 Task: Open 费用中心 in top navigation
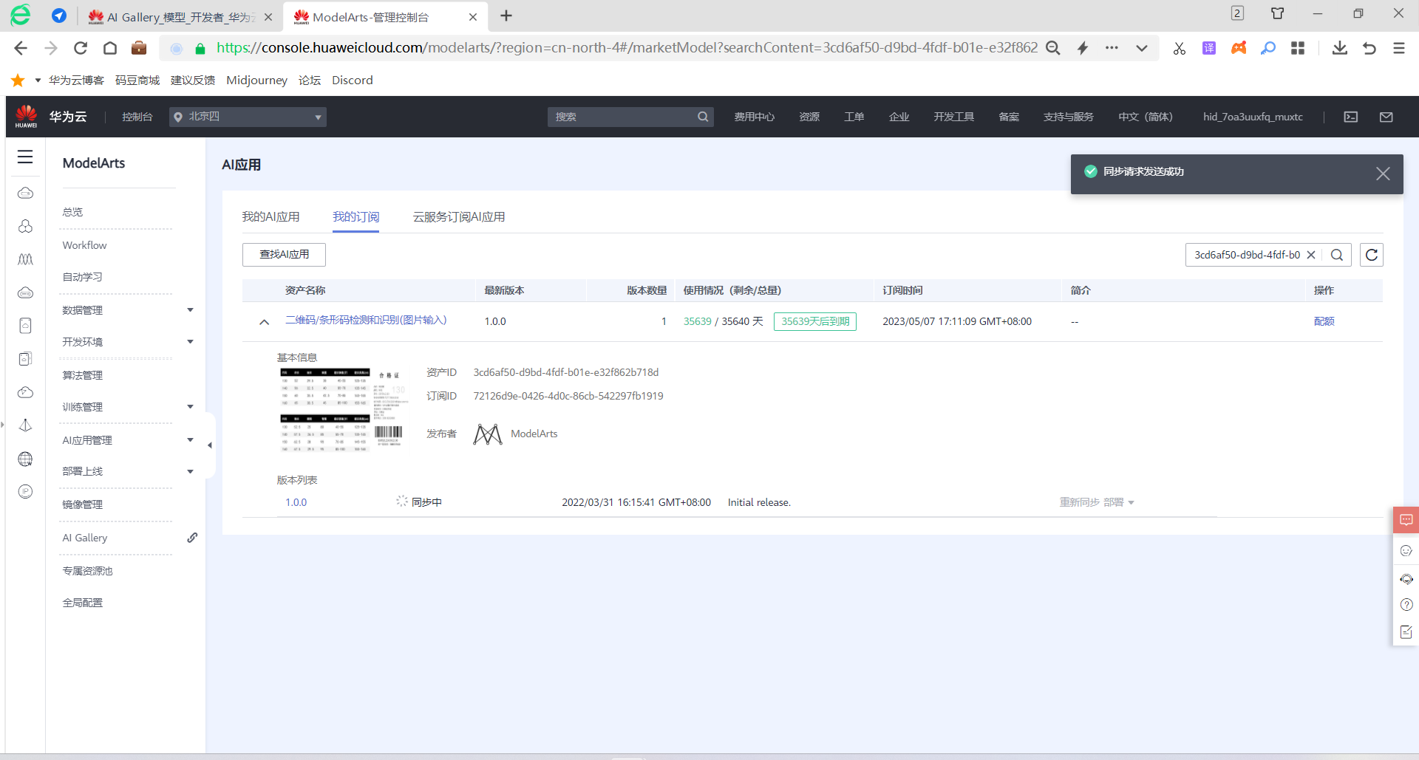[x=754, y=117]
